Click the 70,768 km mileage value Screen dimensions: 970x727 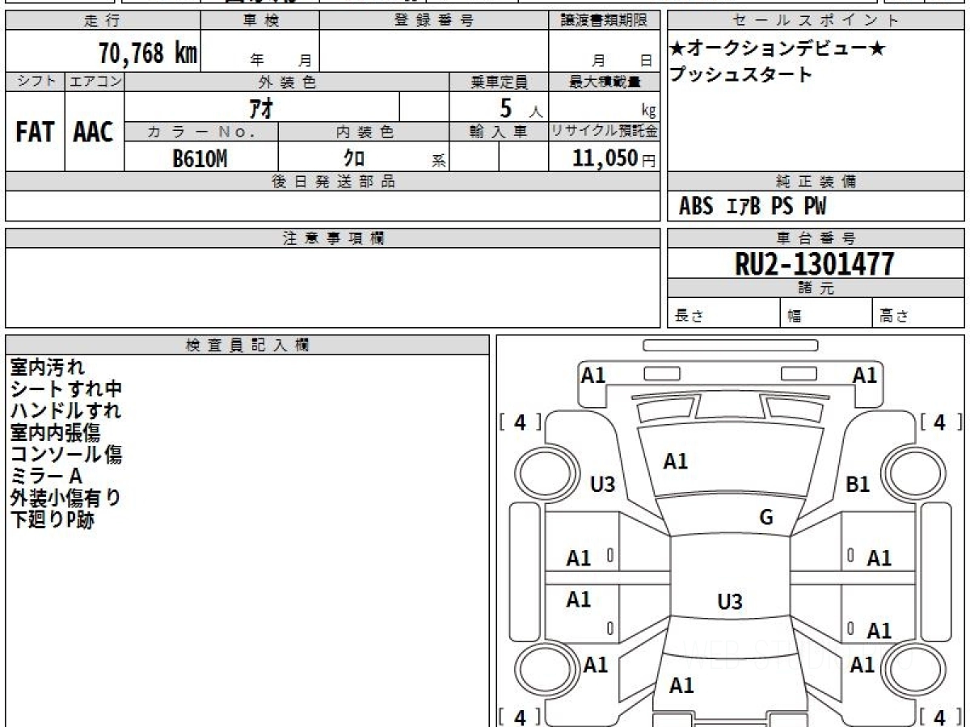coord(148,54)
